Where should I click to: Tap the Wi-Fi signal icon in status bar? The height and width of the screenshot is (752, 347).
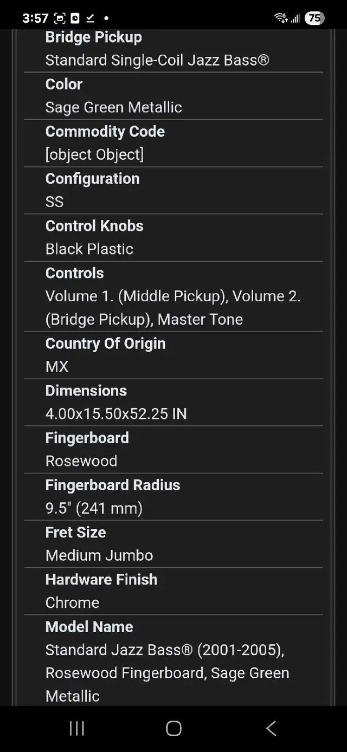281,18
